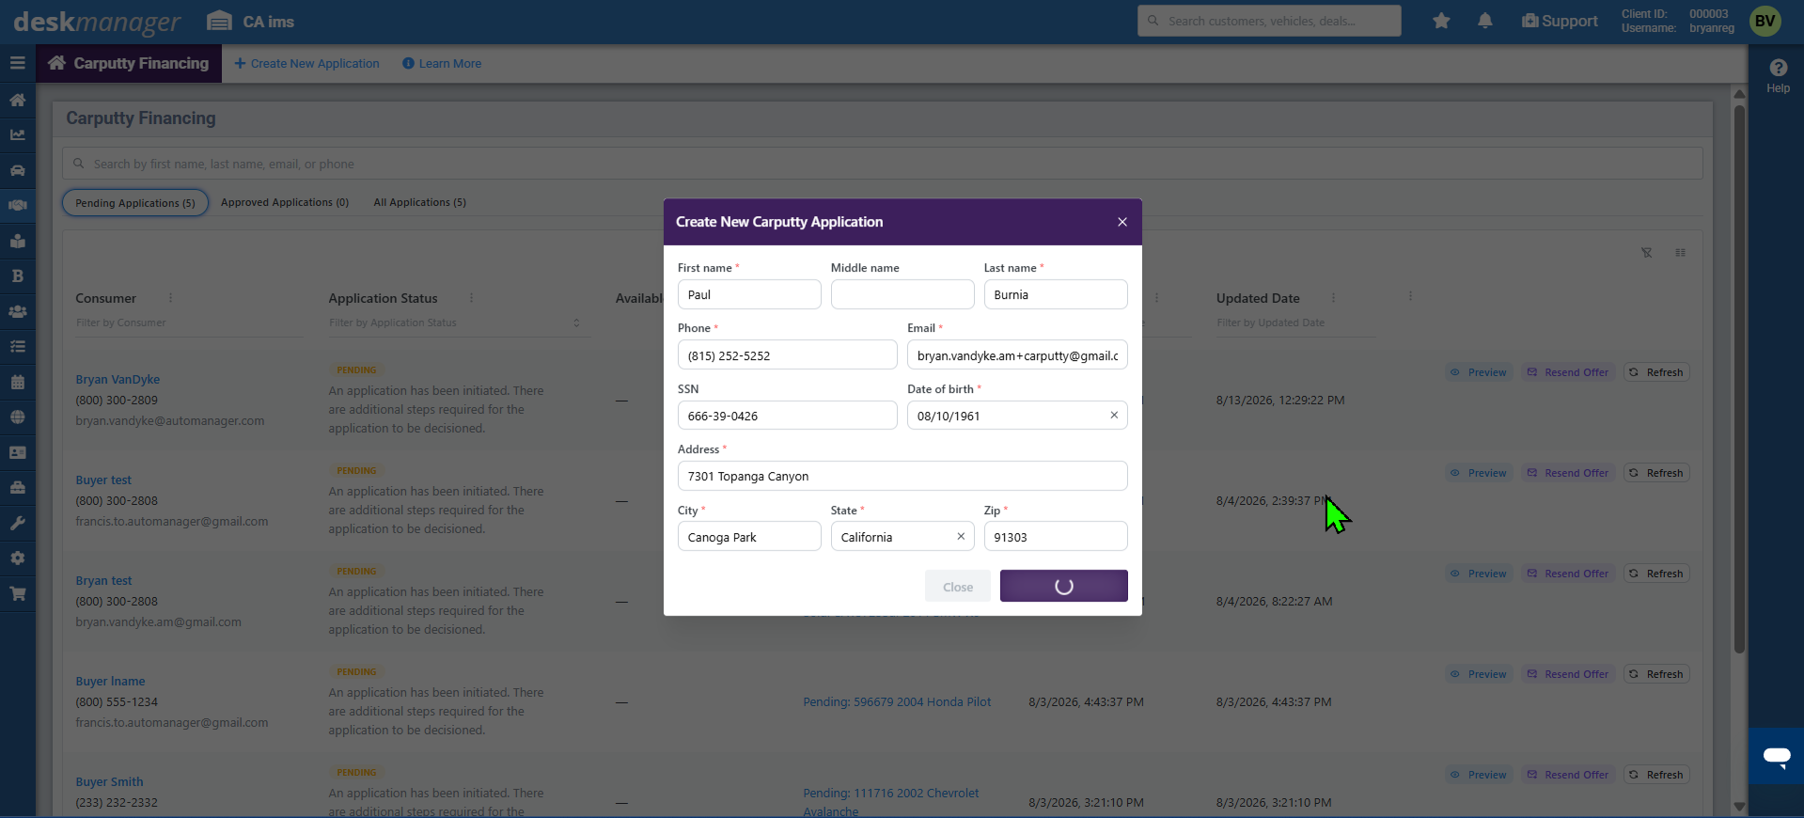This screenshot has width=1804, height=818.
Task: Click the First name field containing Paul
Action: (749, 294)
